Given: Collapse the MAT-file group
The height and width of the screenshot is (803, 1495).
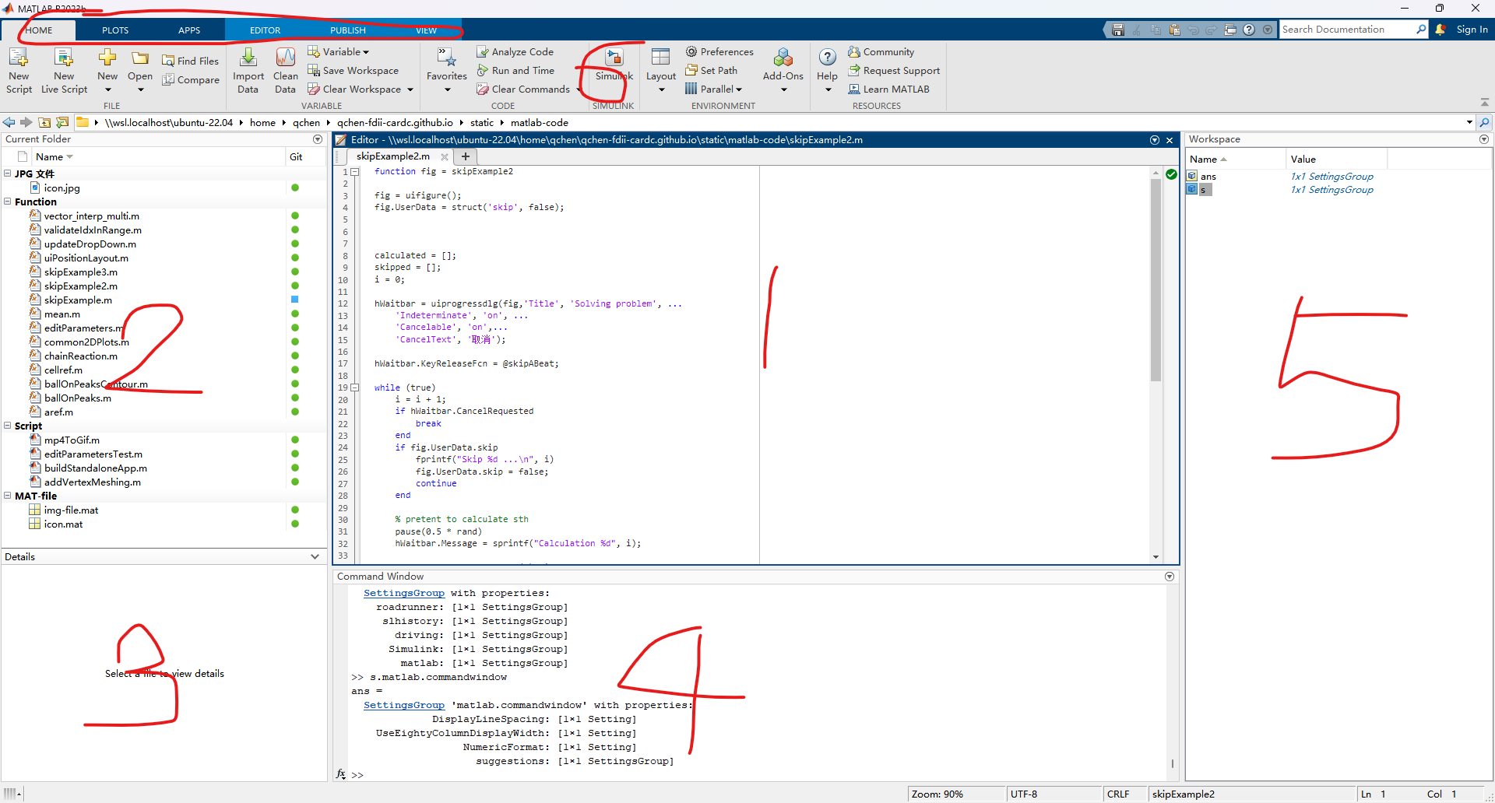Looking at the screenshot, I should 8,496.
